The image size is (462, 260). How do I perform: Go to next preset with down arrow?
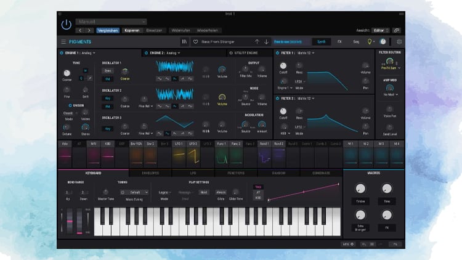266,42
